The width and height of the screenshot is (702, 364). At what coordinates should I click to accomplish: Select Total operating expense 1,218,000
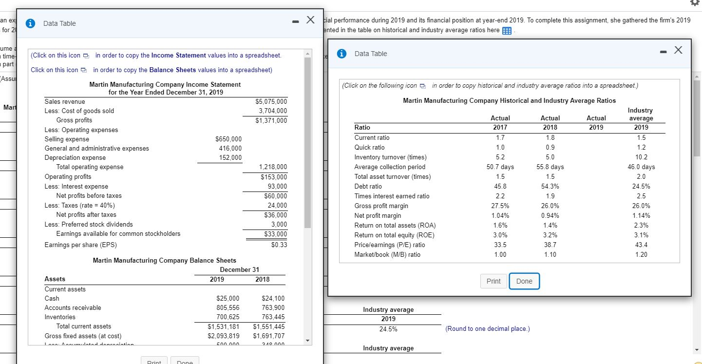(273, 167)
